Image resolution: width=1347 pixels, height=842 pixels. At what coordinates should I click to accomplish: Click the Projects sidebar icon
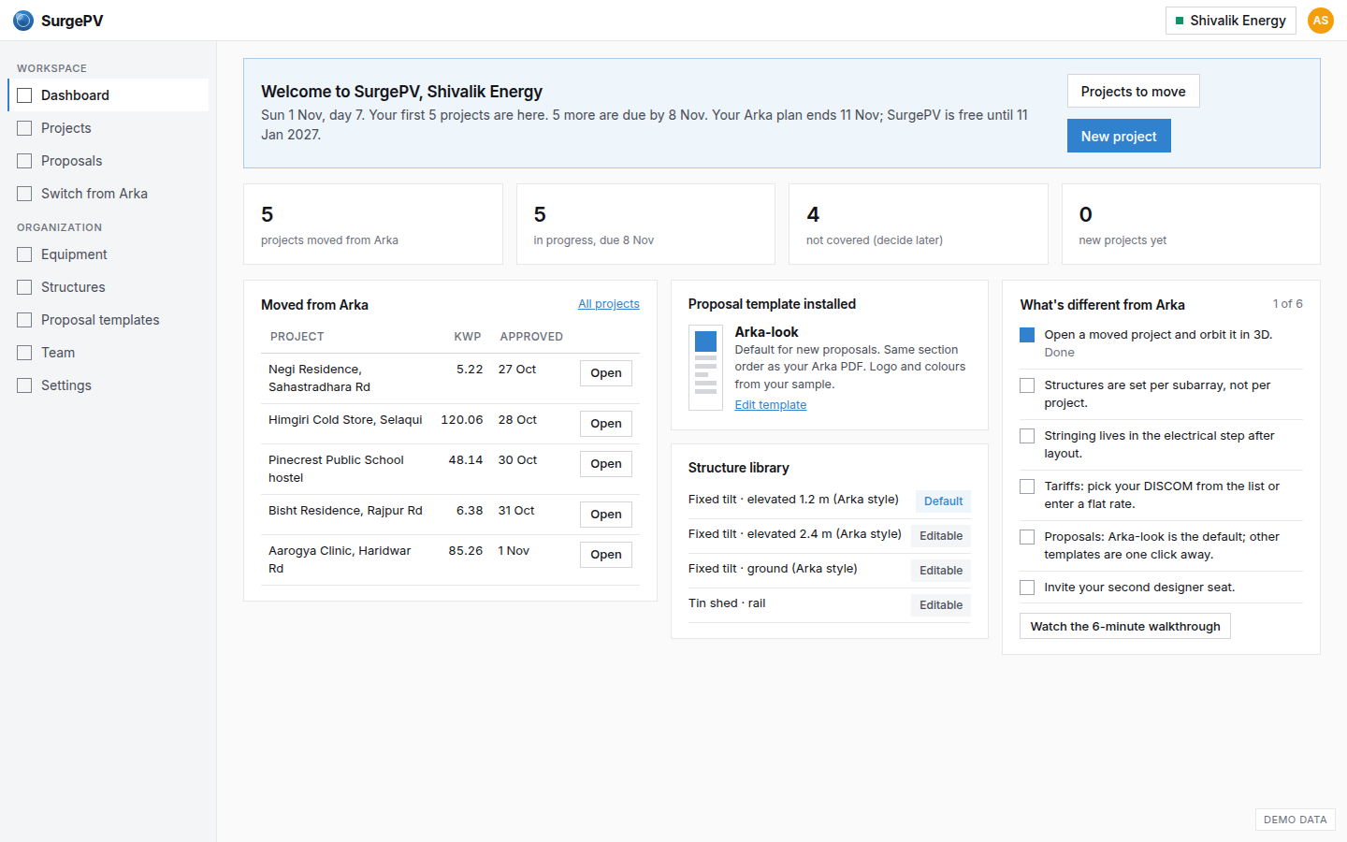coord(24,128)
